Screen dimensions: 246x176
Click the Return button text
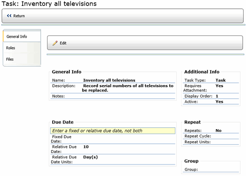[x=19, y=16]
